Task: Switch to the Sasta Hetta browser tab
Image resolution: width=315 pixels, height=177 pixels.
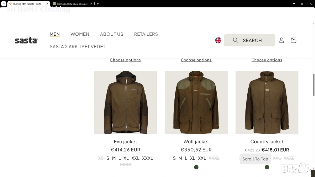Action: point(71,4)
